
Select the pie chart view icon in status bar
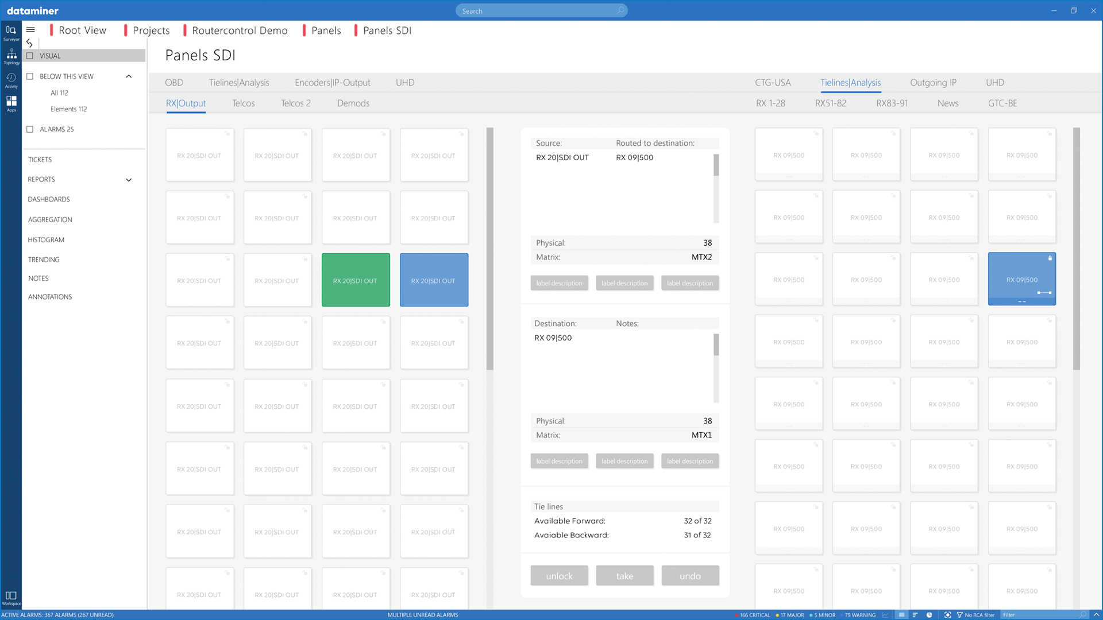pos(929,615)
